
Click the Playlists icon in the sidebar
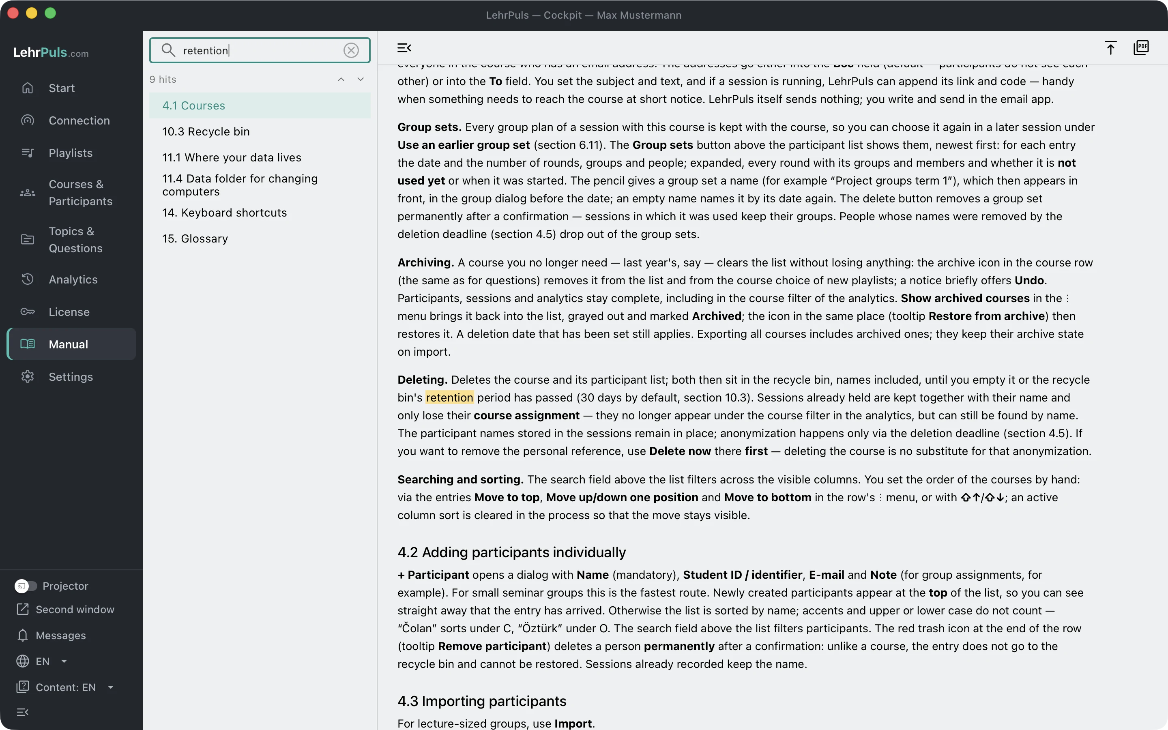(x=28, y=152)
